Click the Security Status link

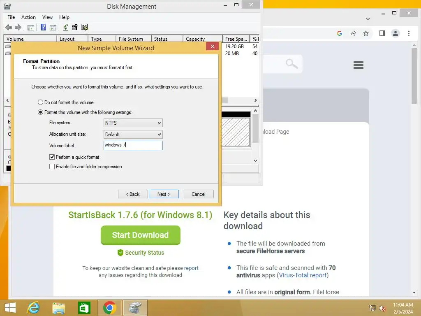pos(141,253)
